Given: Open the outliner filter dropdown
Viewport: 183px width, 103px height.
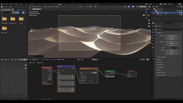Looking at the screenshot, I should click(178, 7).
